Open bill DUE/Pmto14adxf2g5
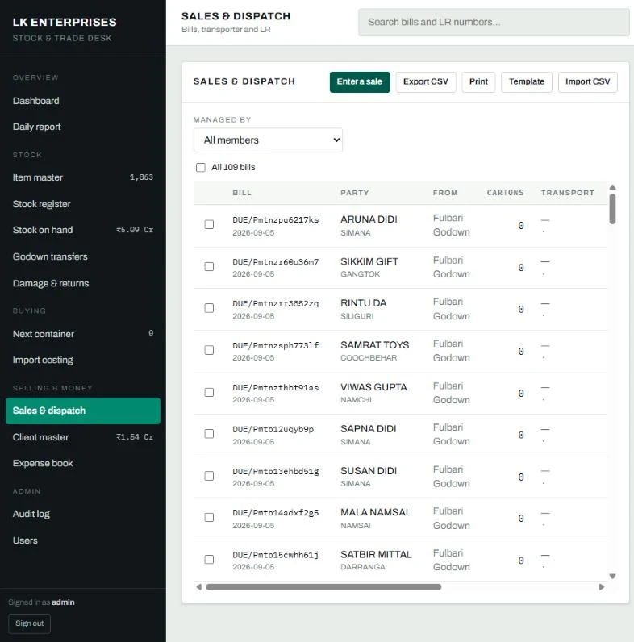The height and width of the screenshot is (642, 634). coord(275,513)
